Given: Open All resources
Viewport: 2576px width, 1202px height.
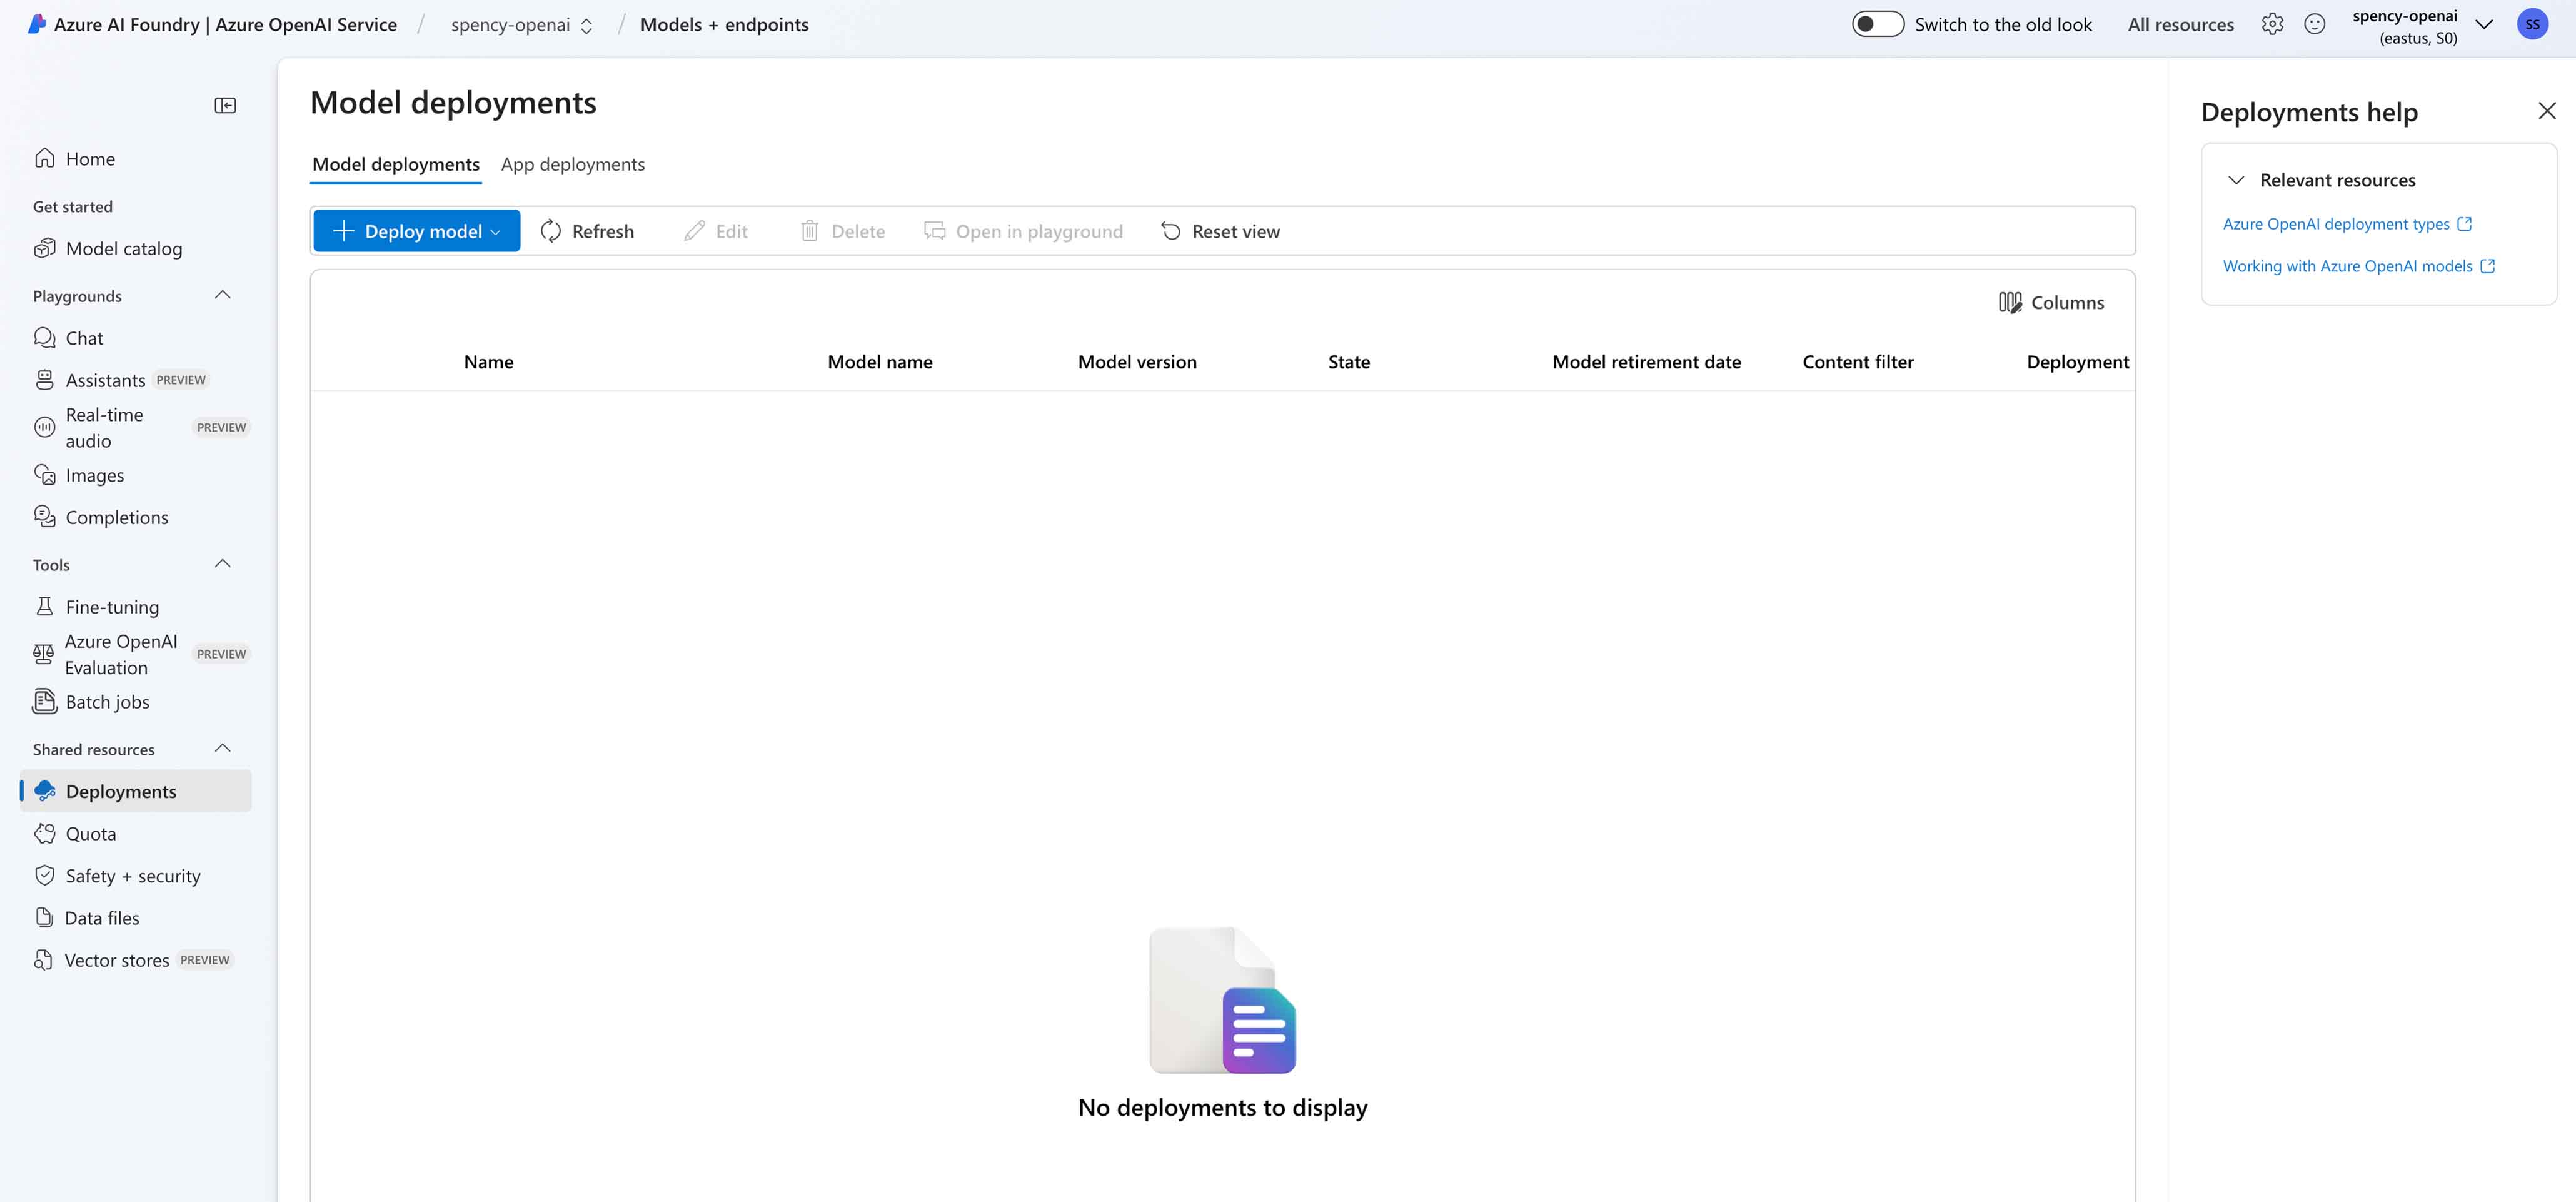Looking at the screenshot, I should pyautogui.click(x=2180, y=25).
